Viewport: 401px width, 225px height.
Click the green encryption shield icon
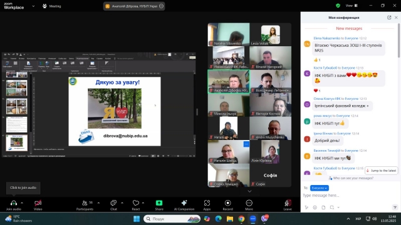coord(338,6)
